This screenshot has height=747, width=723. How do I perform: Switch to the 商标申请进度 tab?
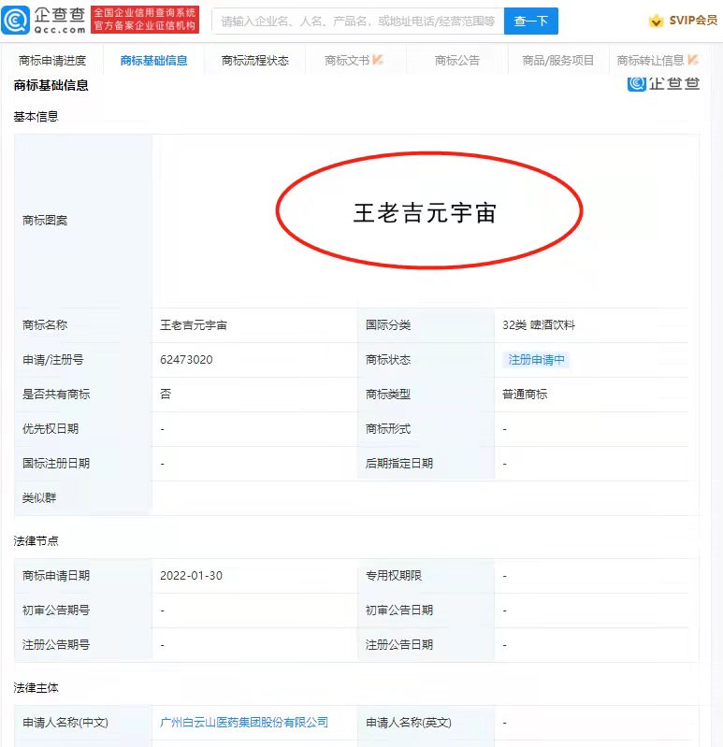click(x=52, y=61)
